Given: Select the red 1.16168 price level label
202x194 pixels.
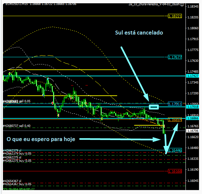Looking at the screenshot, I should tap(175, 171).
